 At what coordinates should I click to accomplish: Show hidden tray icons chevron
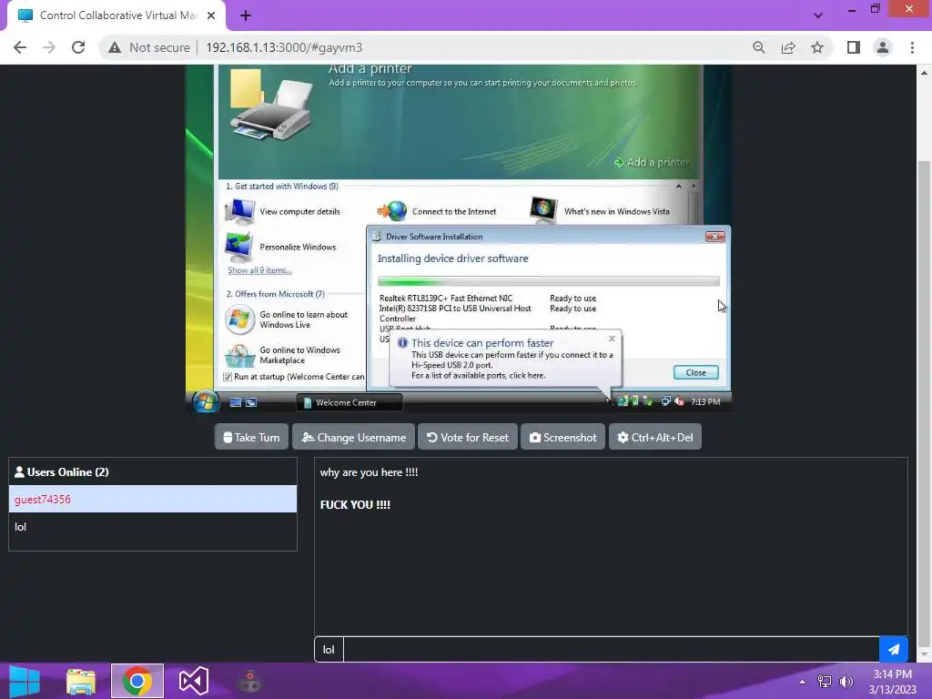(803, 682)
